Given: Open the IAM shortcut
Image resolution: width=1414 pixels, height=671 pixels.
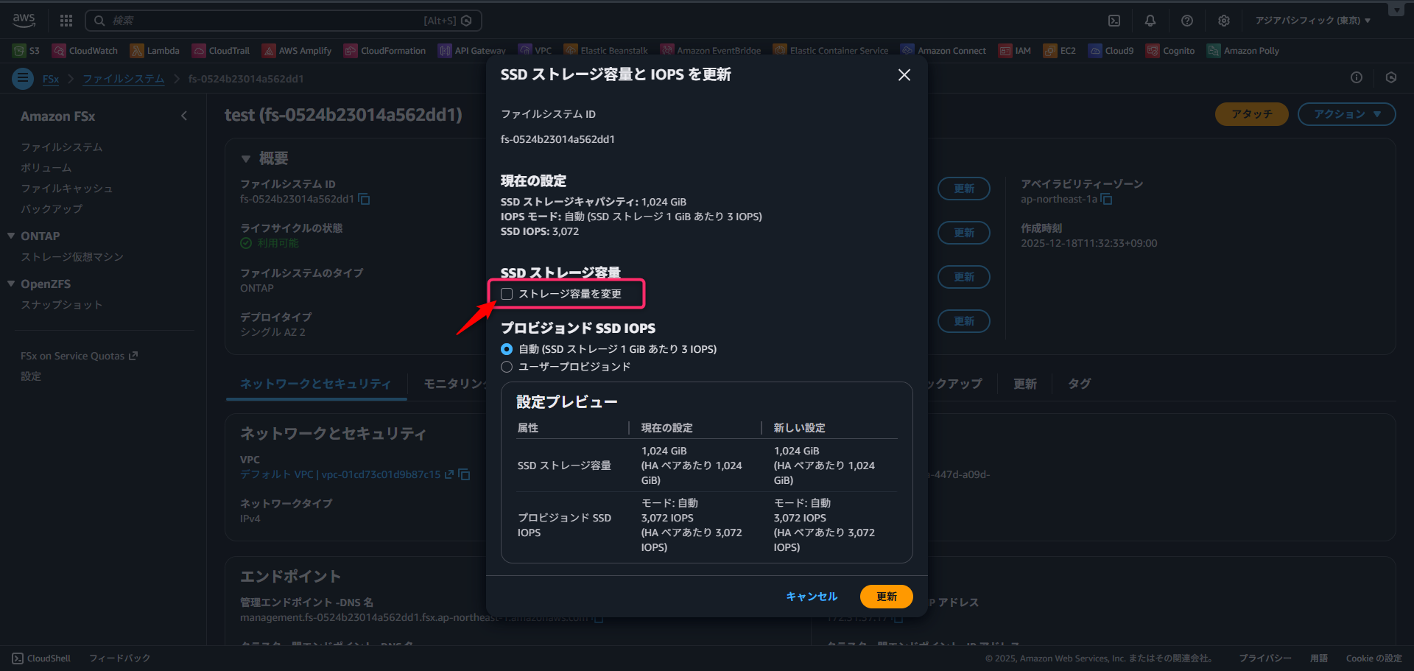Looking at the screenshot, I should [x=1015, y=51].
